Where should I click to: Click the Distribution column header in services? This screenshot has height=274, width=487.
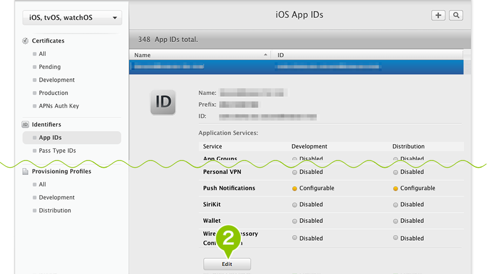[x=409, y=146]
